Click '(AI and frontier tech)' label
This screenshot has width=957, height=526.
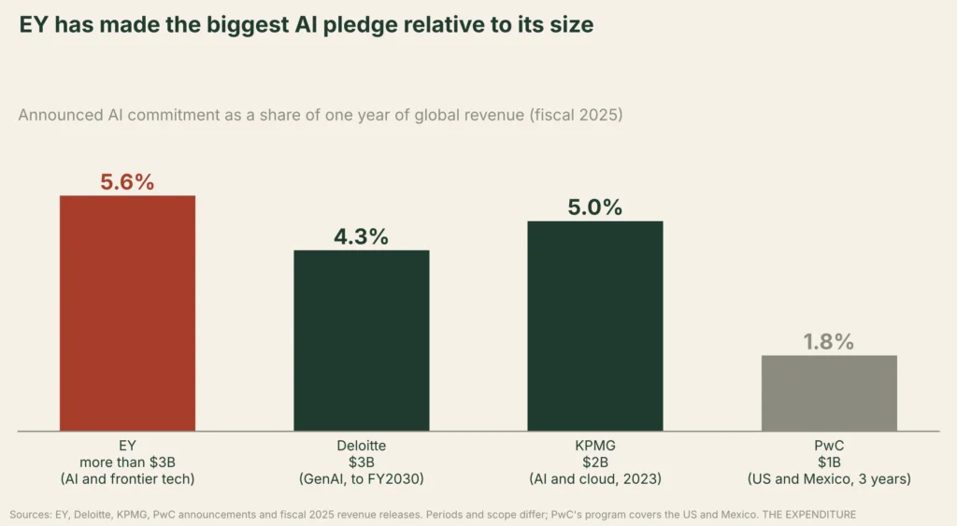[x=127, y=479]
